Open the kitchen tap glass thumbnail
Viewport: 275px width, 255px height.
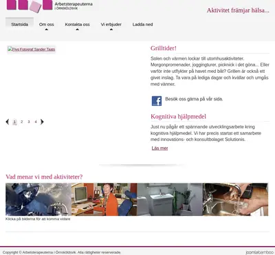tap(235, 199)
